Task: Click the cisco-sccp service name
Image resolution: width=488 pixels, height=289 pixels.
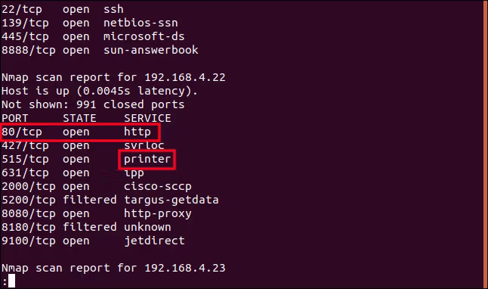Action: point(157,187)
